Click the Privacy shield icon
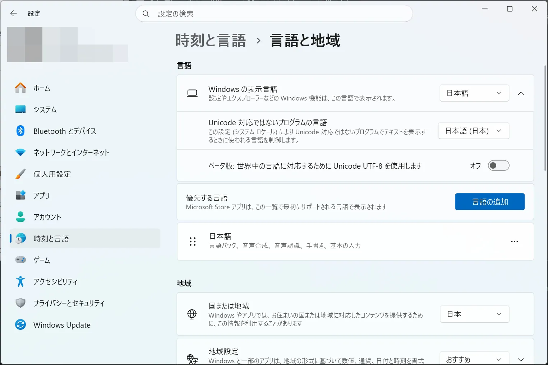Screen dimensions: 548x365 20,303
